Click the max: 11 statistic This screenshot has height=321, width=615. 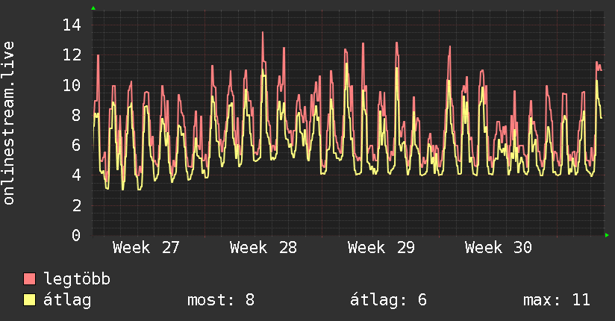point(557,300)
